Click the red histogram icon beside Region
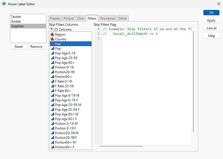 pos(52,34)
